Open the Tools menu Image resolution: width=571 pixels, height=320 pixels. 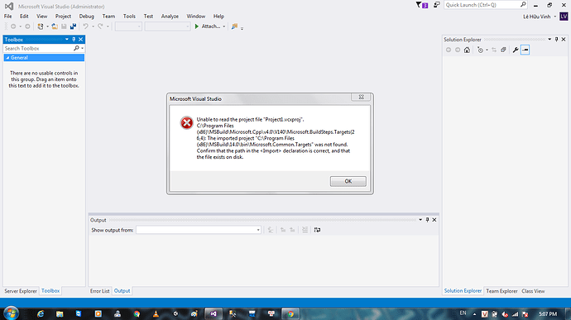click(129, 17)
